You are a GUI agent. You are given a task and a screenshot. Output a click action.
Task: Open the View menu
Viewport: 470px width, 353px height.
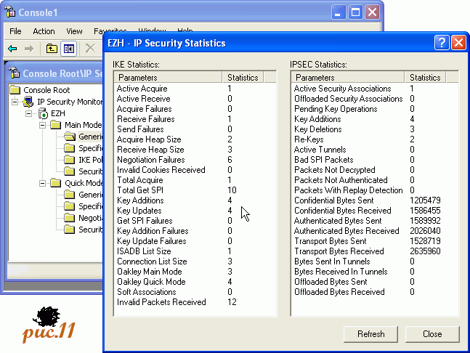[x=74, y=31]
